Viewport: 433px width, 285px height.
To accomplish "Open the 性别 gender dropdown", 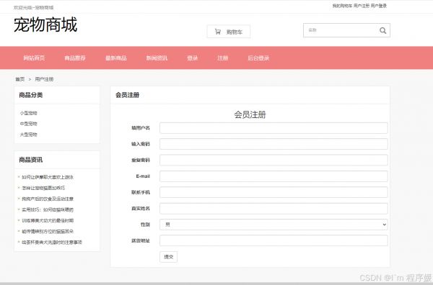I will point(274,225).
